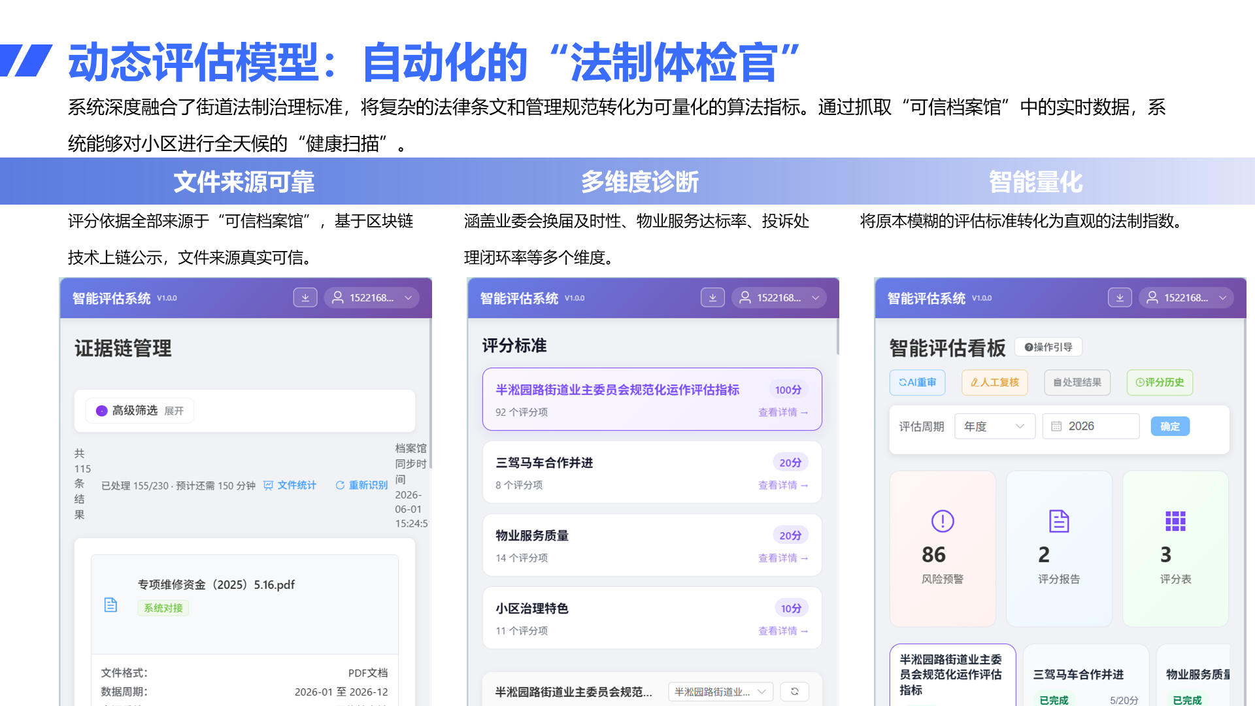Open user menu 1522168 in 智能评估看板 panel
The image size is (1255, 706).
(1186, 297)
